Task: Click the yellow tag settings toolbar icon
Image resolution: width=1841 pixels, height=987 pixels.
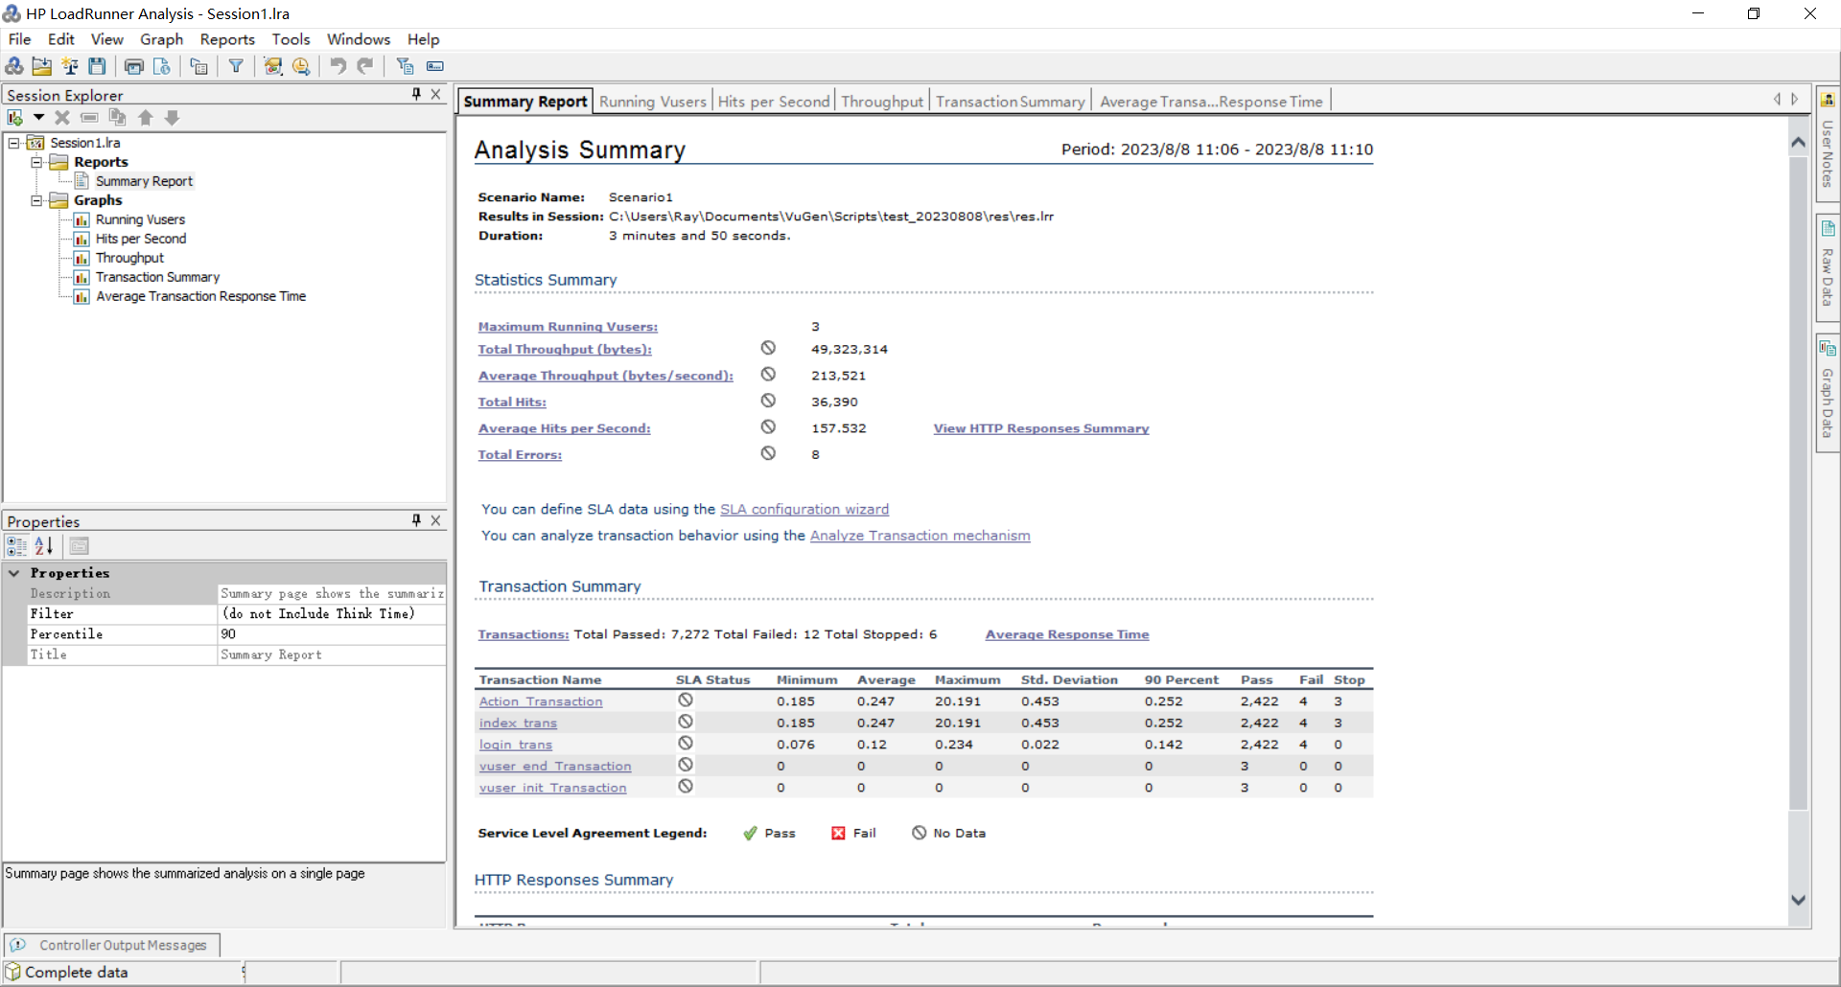Action: [273, 66]
